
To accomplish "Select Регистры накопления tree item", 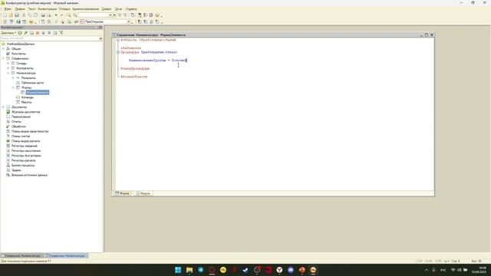I will 26,151.
